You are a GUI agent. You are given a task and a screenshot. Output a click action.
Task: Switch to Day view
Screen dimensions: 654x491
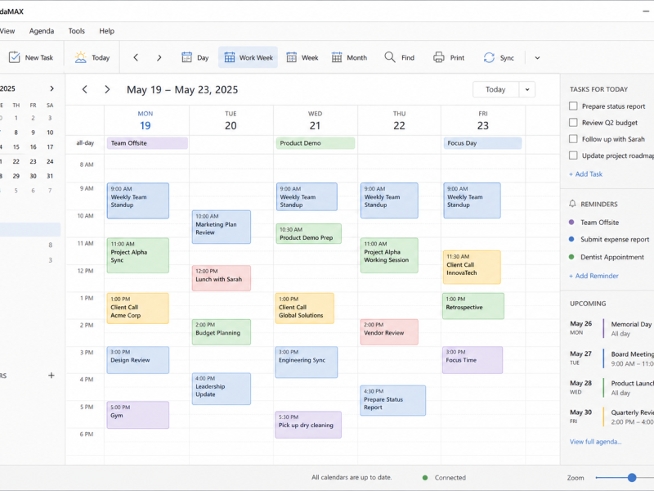pyautogui.click(x=195, y=57)
